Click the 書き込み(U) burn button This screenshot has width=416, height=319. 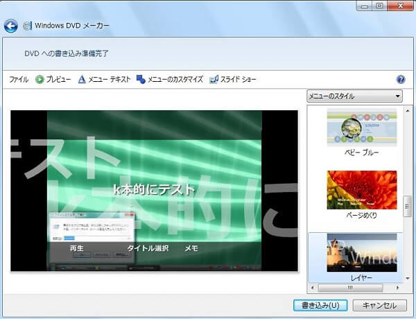coord(320,305)
